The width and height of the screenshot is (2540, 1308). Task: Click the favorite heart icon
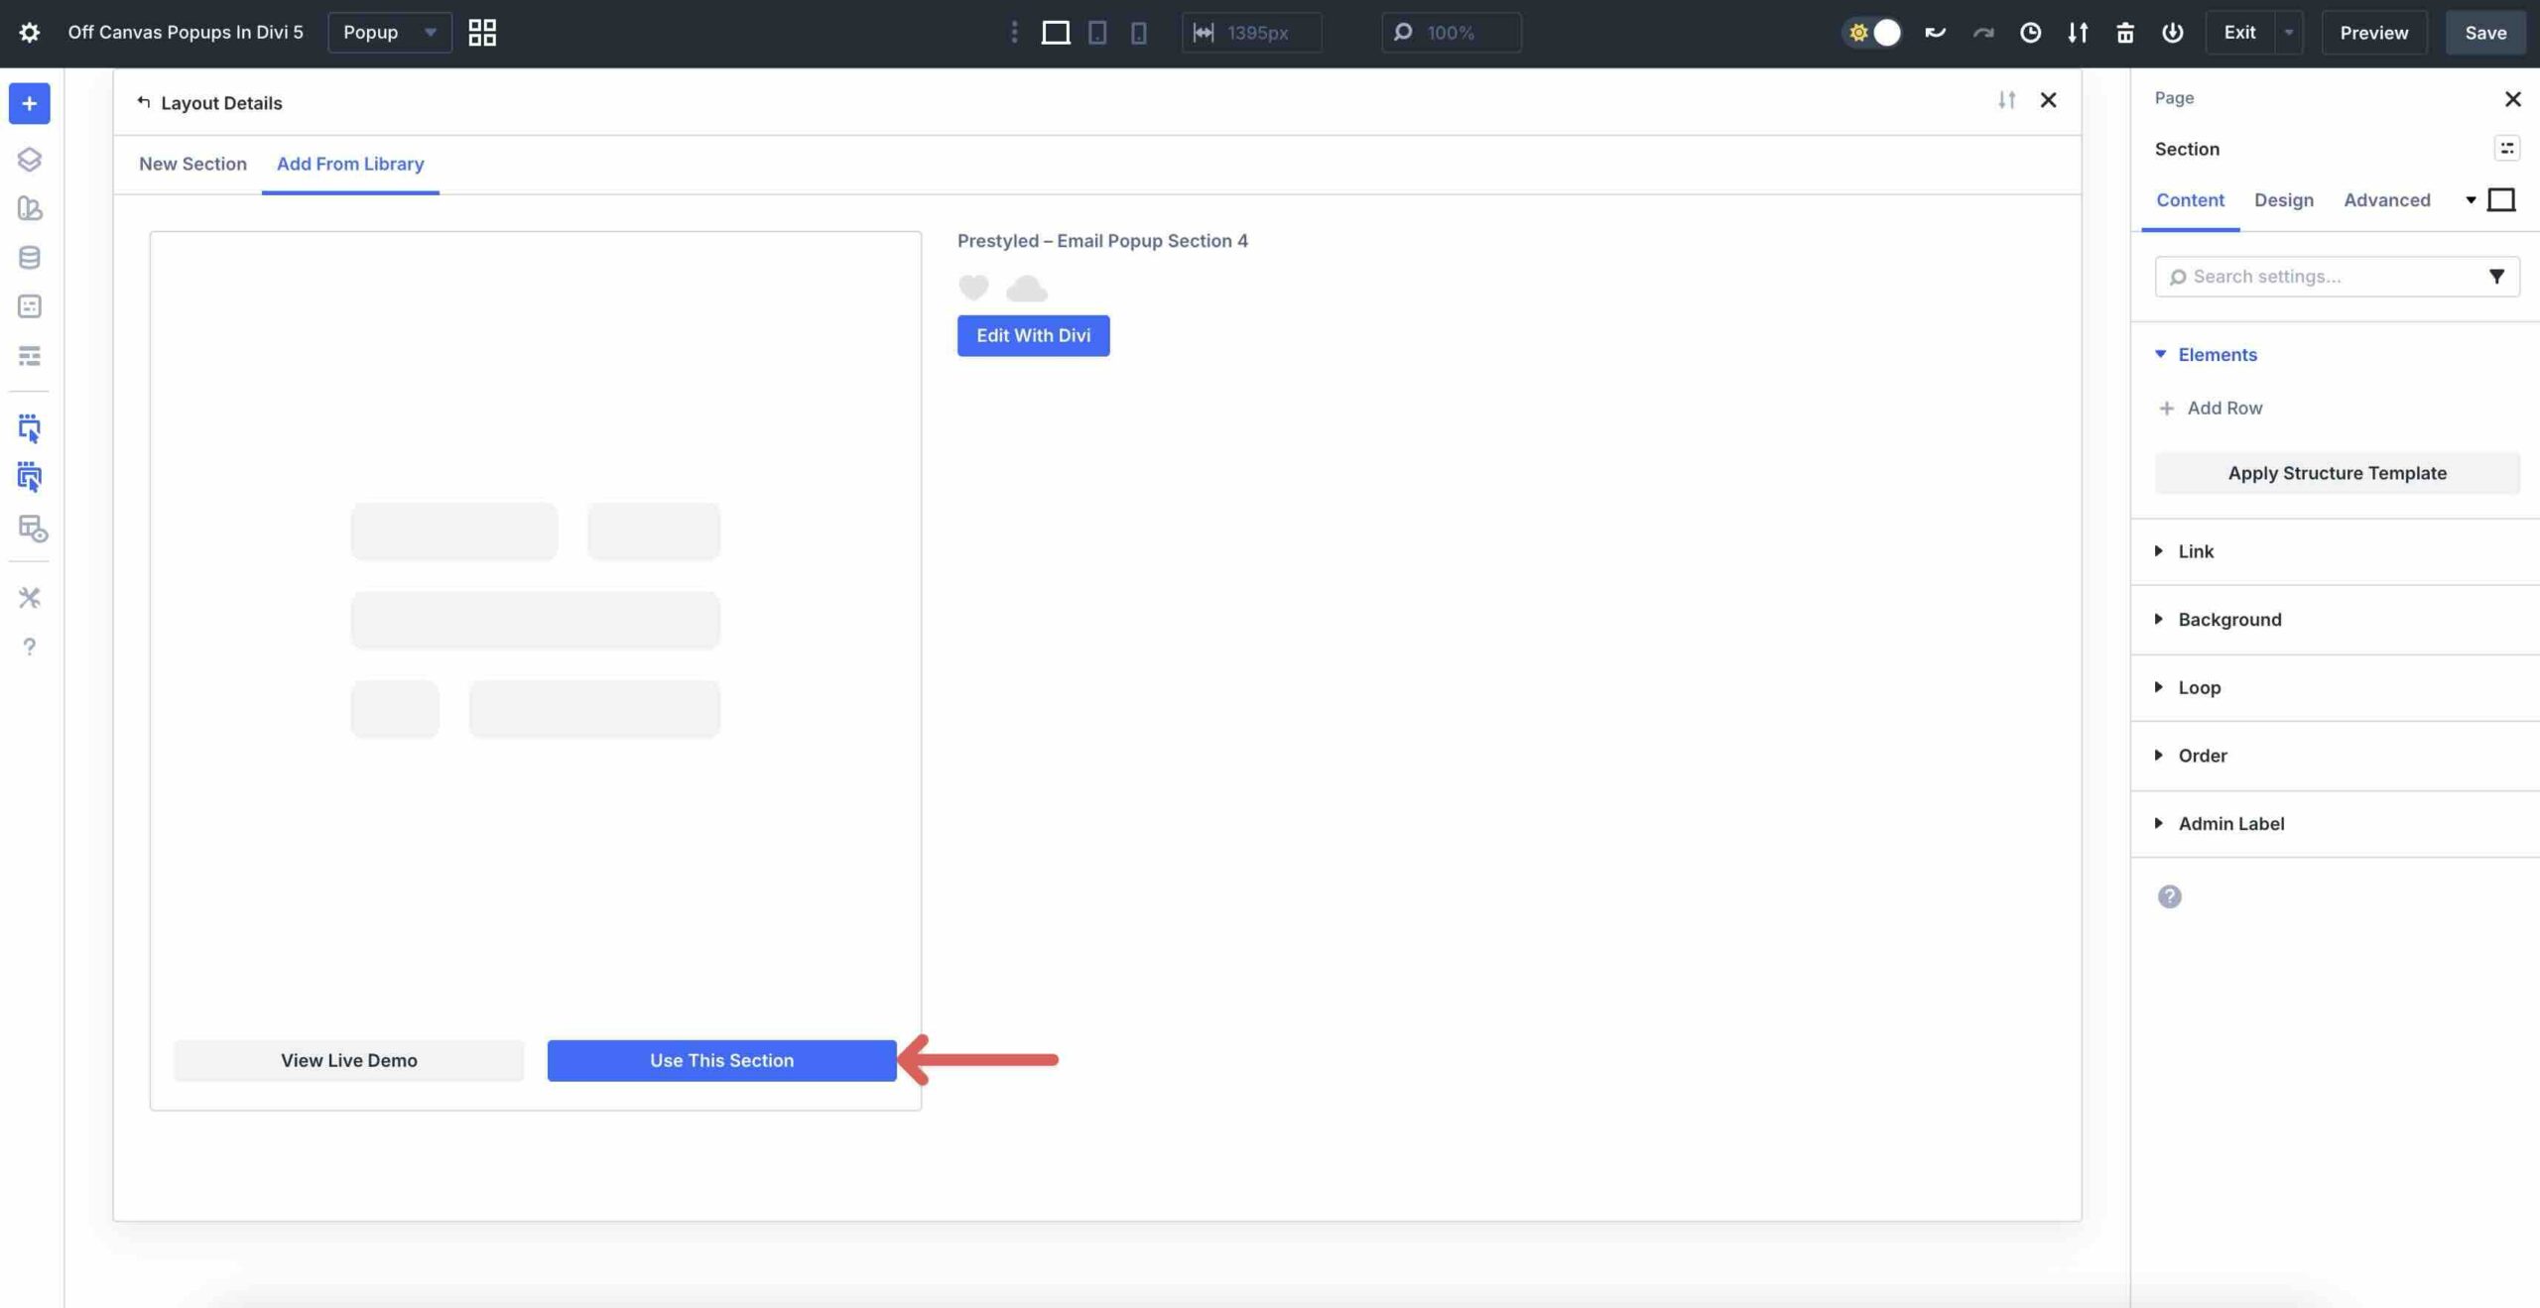pos(973,288)
